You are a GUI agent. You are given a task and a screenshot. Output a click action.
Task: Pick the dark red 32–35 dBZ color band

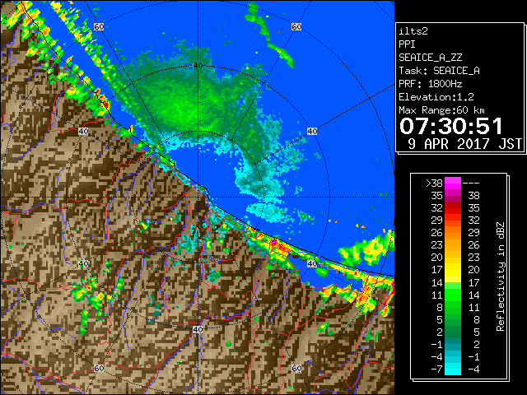453,208
